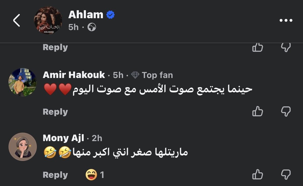Tap the Top fan diamond badge

tap(136, 75)
